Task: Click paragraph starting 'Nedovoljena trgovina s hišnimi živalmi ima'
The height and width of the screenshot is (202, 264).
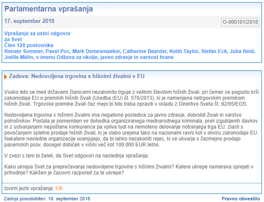Action: pos(131,130)
